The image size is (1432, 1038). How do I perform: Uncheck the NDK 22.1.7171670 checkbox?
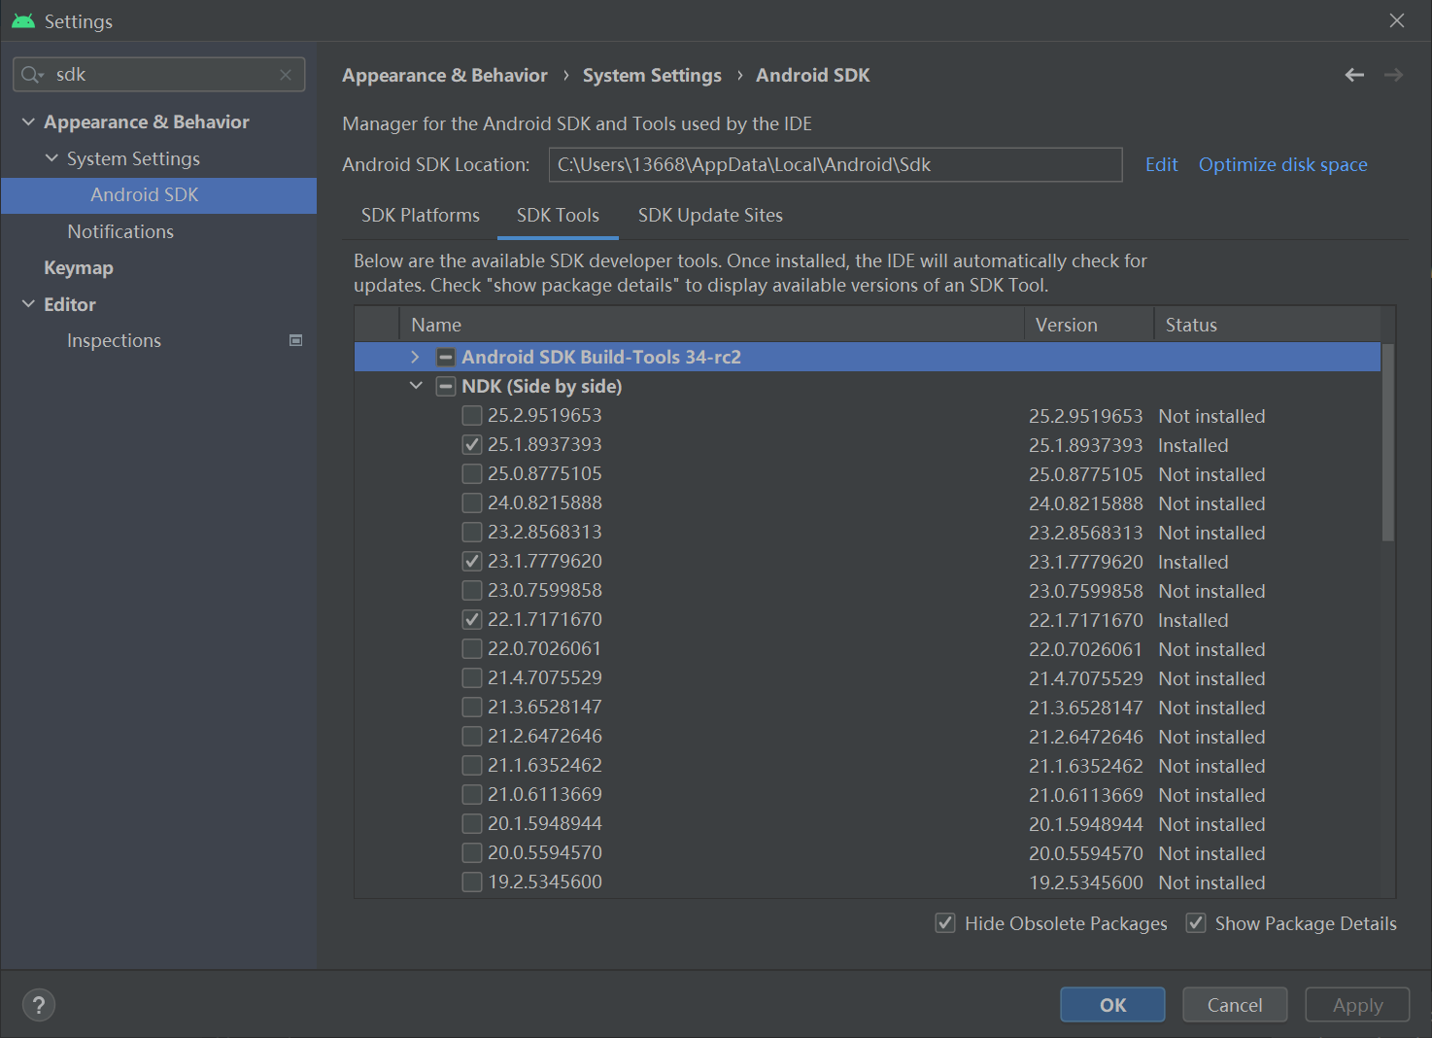point(472,619)
